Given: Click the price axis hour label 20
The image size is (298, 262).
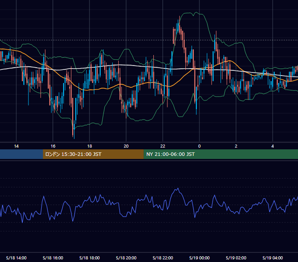Looking at the screenshot, I should pos(126,146).
